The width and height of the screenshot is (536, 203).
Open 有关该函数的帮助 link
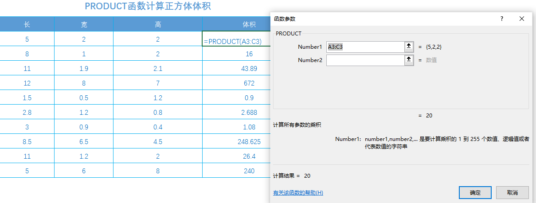tap(298, 193)
